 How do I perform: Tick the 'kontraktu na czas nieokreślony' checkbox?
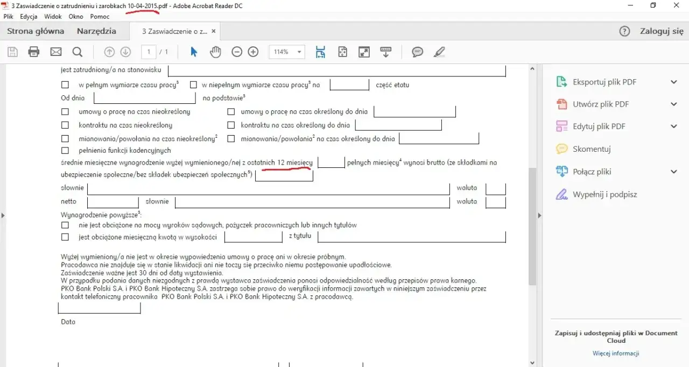coord(65,124)
